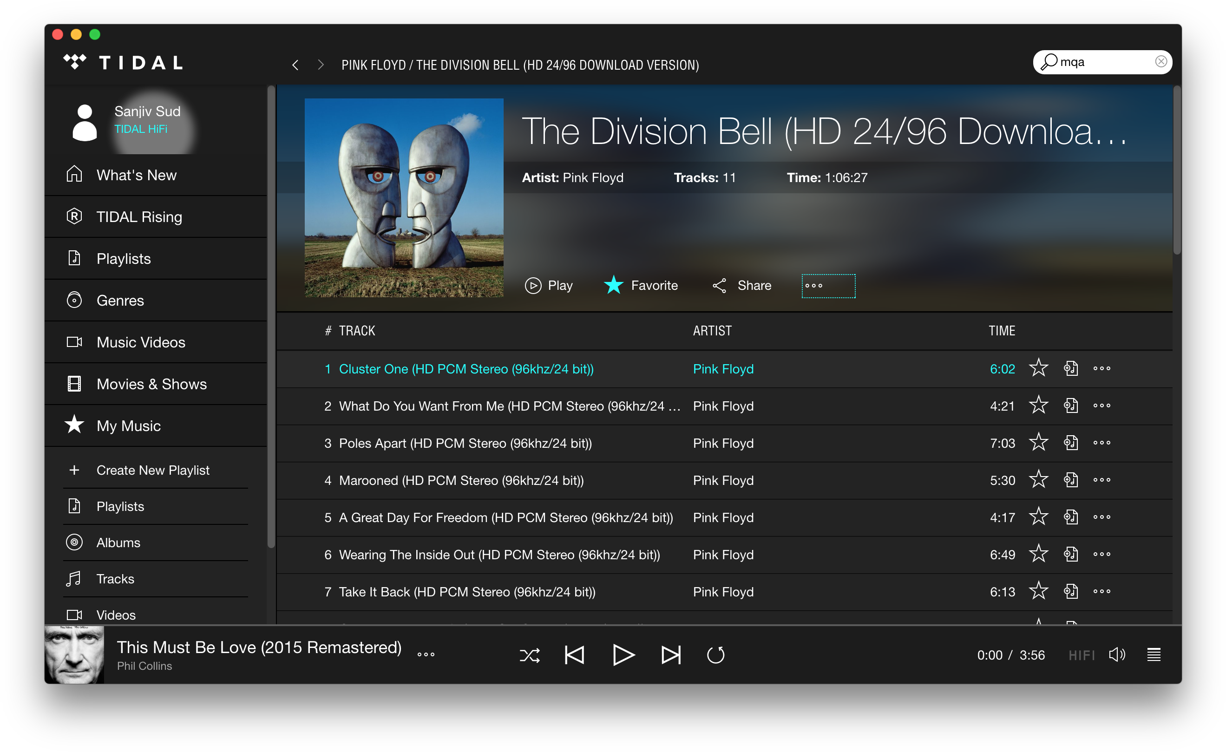The image size is (1226, 752).
Task: Select track Poles Apart title
Action: 465,443
